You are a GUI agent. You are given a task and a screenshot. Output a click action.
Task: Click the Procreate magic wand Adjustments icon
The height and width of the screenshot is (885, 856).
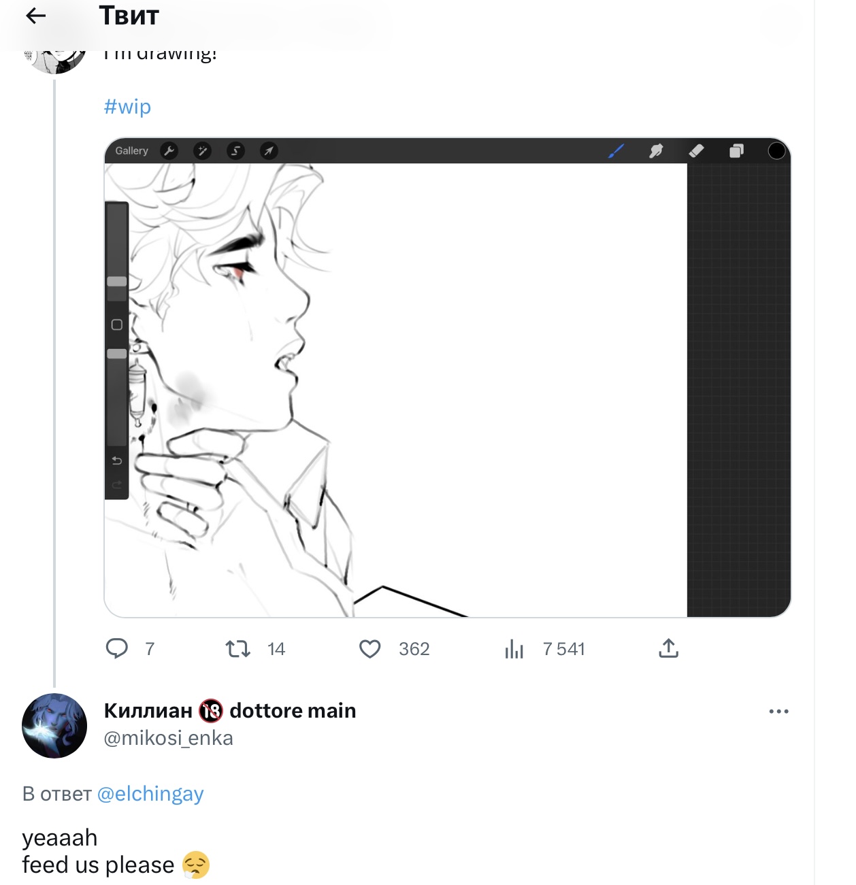tap(202, 151)
